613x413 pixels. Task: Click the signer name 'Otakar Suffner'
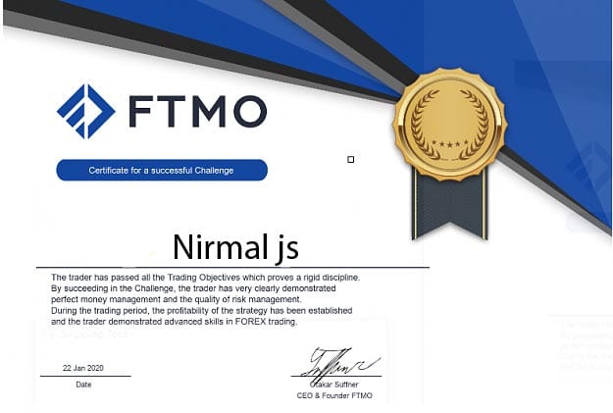[x=334, y=385]
